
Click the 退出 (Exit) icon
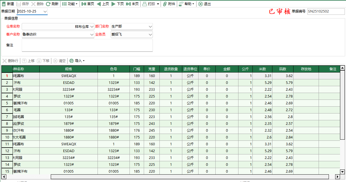coord(204,4)
